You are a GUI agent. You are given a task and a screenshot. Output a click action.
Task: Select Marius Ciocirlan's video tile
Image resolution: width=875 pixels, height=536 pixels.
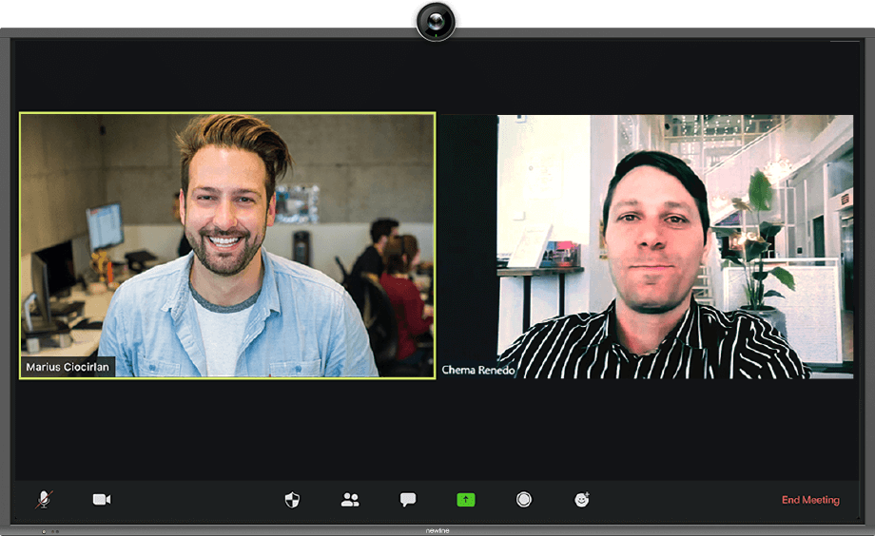tap(227, 246)
